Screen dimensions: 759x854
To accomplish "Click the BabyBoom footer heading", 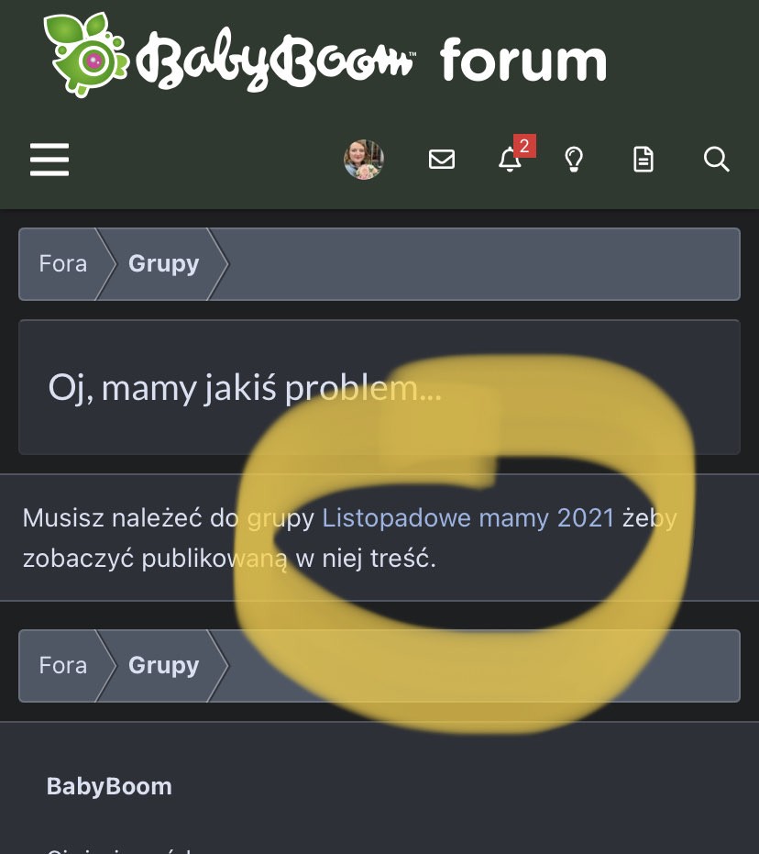I will (x=109, y=786).
